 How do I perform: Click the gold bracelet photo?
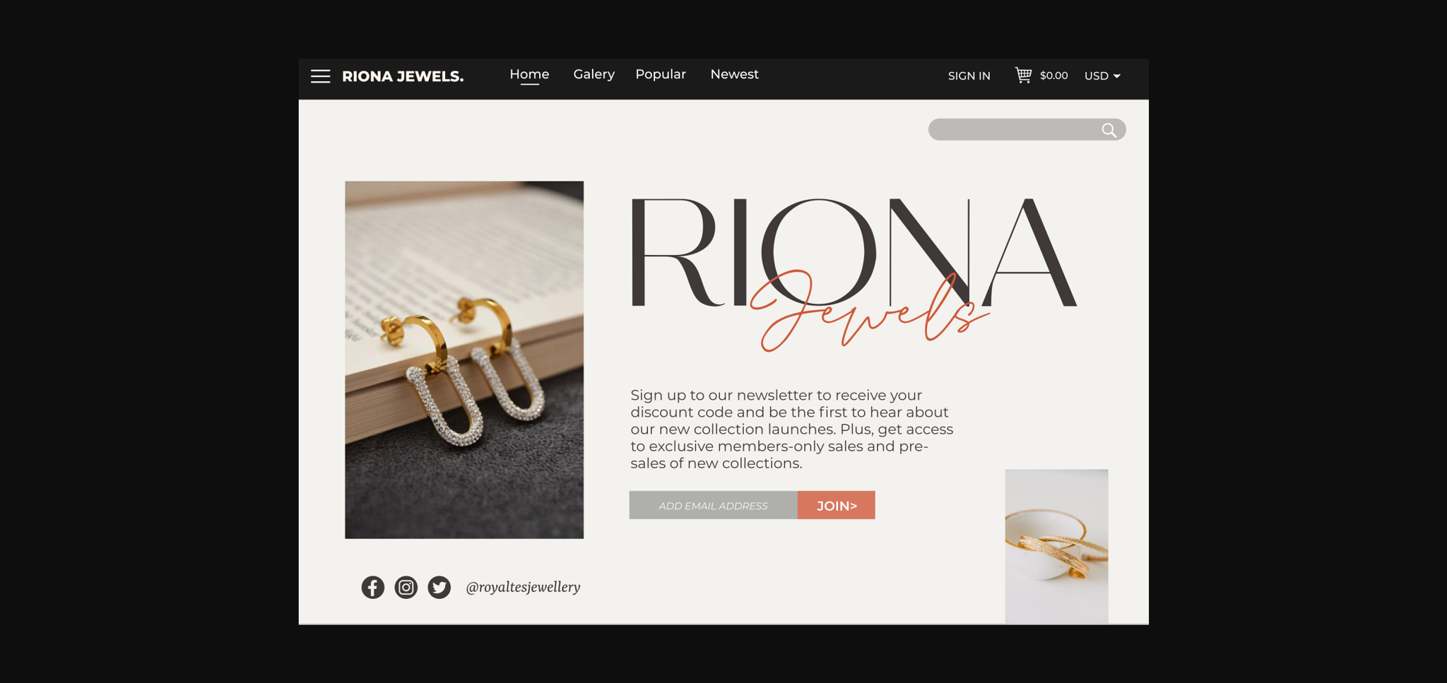tap(1056, 547)
